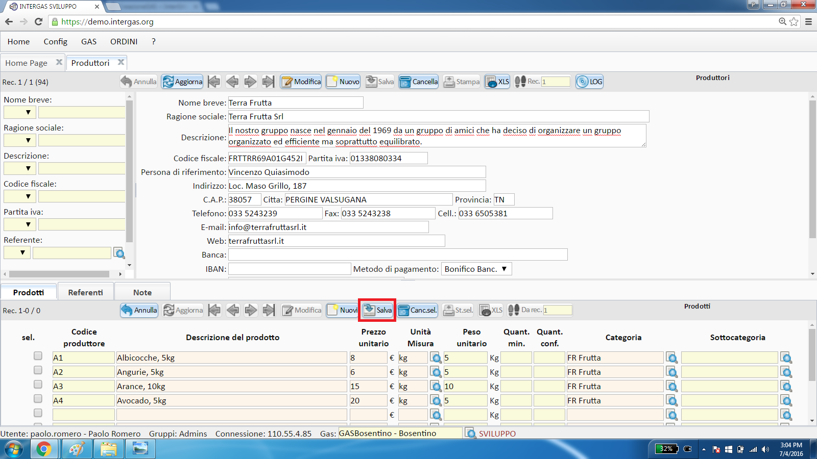Open the ORDINI menu
Viewport: 817px width, 459px height.
(x=124, y=41)
